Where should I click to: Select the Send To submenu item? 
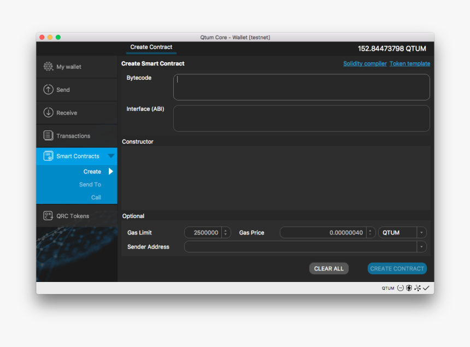(x=90, y=185)
